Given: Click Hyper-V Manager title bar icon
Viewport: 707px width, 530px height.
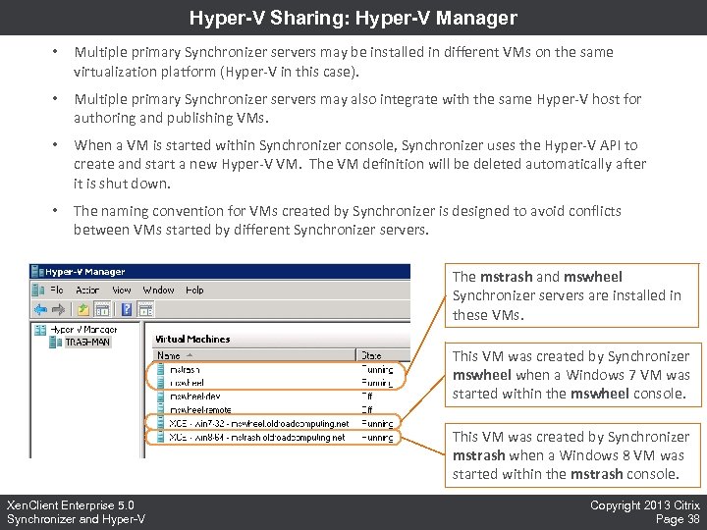Looking at the screenshot, I should (37, 271).
